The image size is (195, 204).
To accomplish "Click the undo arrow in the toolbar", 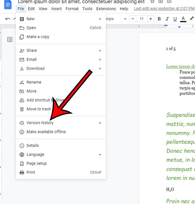I will 8,19.
